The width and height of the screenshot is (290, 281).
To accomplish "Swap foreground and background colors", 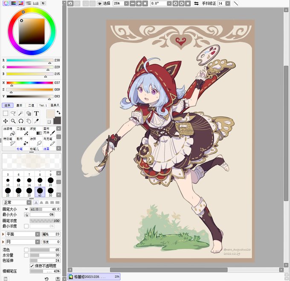I will pyautogui.click(x=58, y=112).
